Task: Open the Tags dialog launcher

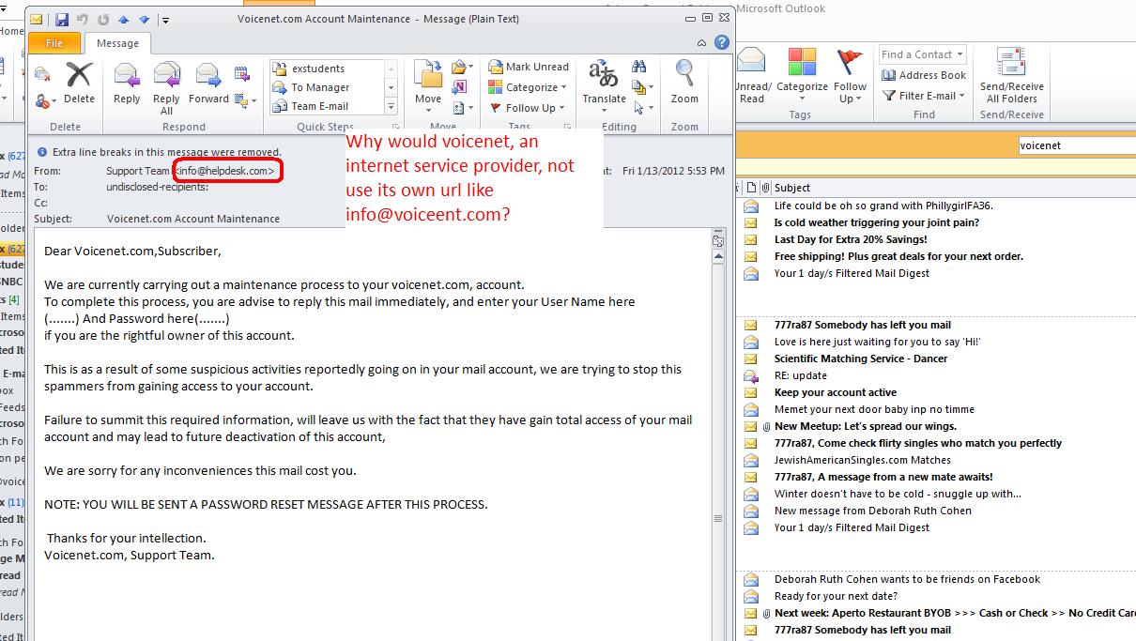Action: click(x=569, y=127)
